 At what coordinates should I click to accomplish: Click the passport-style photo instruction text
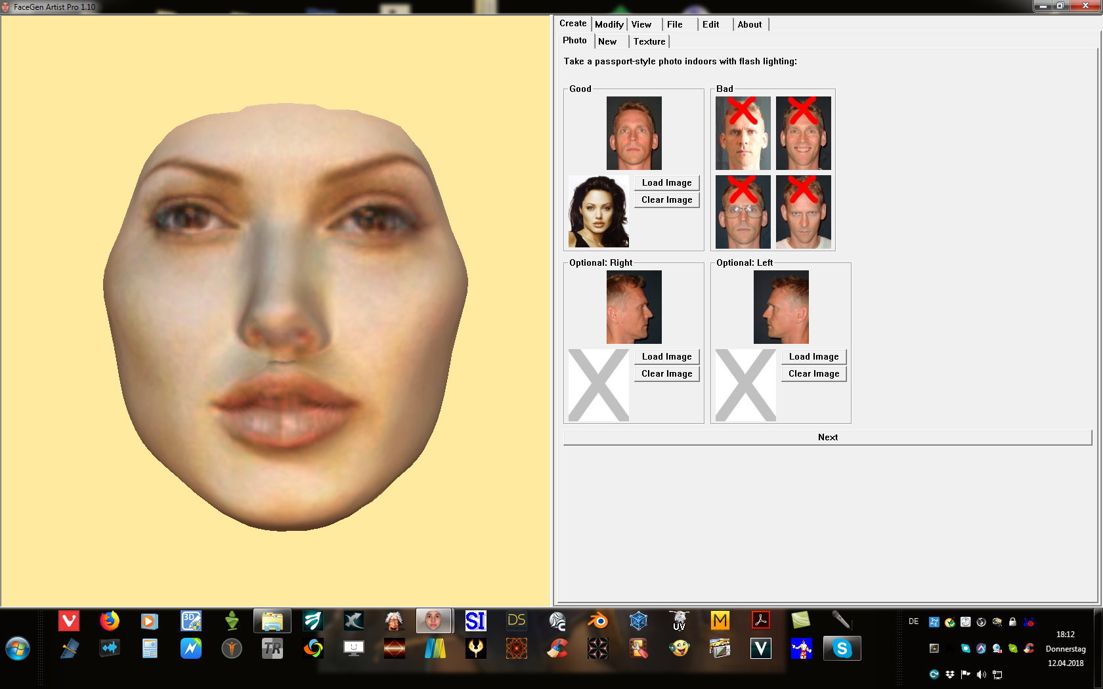[680, 61]
